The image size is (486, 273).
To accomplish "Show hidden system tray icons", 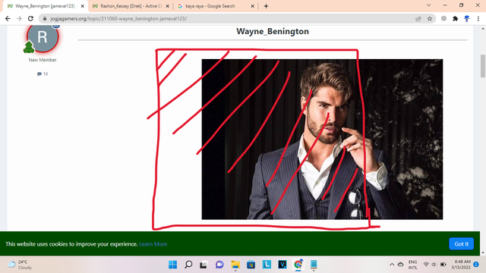I will pos(392,265).
